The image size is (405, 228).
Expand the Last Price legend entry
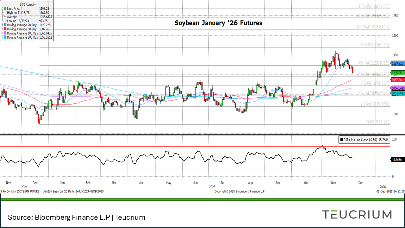click(2, 9)
